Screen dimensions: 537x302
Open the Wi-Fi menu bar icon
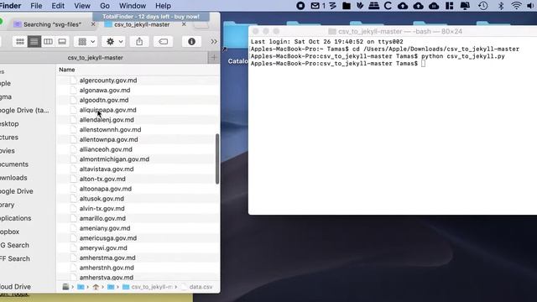pyautogui.click(x=516, y=6)
